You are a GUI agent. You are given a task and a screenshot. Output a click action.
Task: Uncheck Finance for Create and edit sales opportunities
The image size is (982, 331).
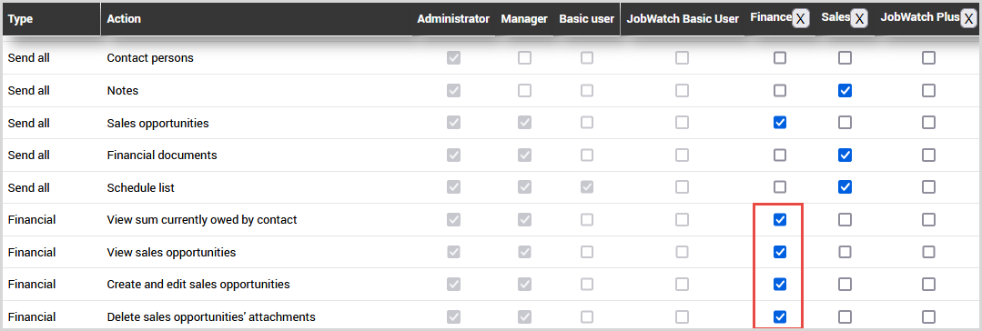780,284
